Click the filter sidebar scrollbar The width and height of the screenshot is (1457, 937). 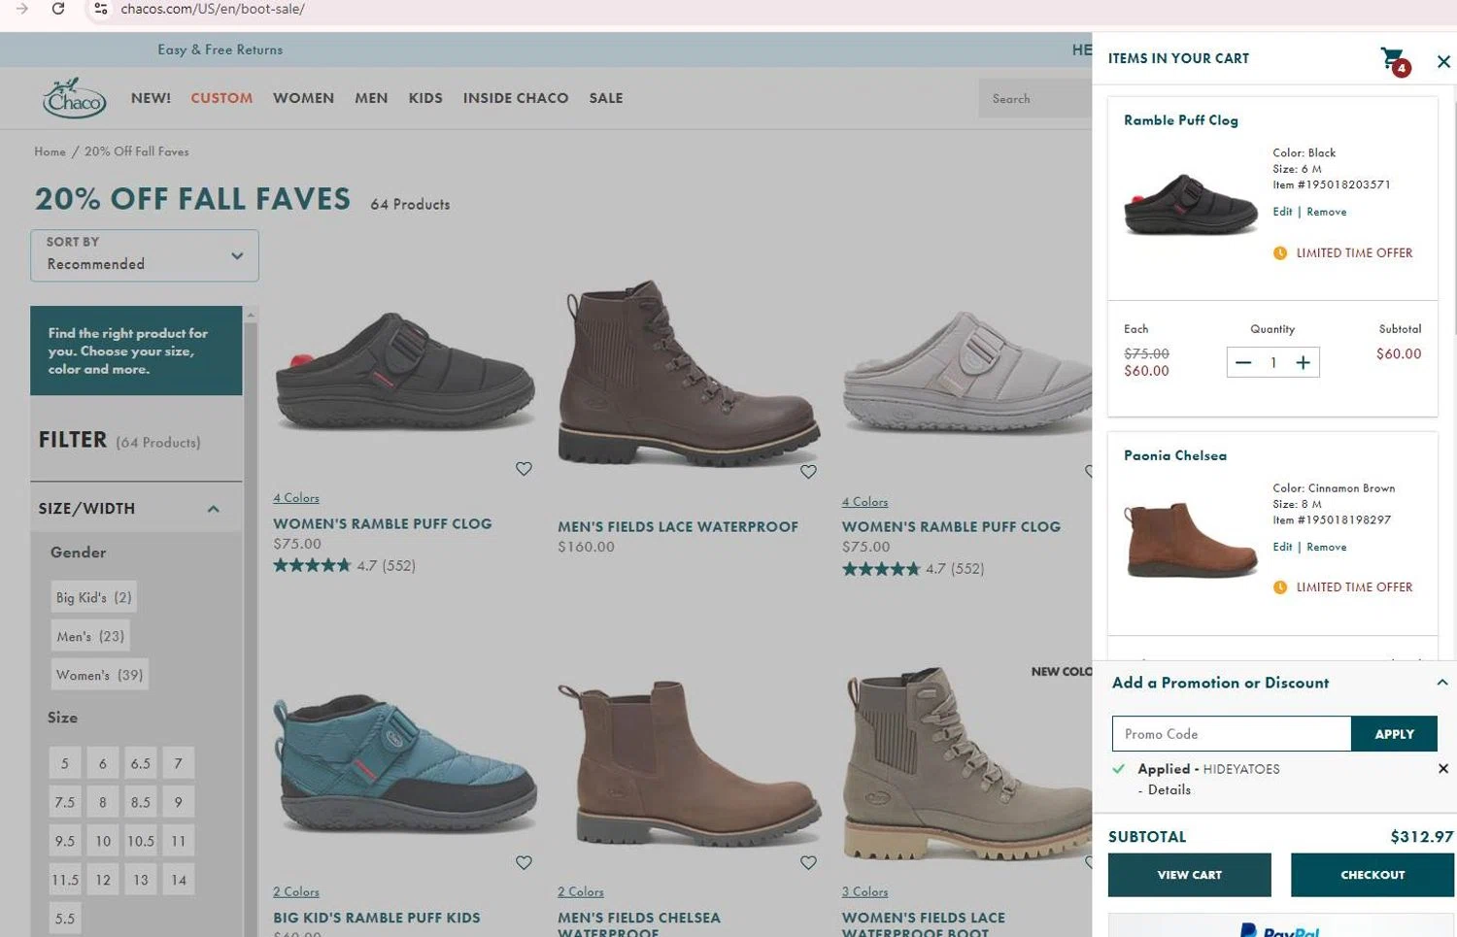[251, 621]
